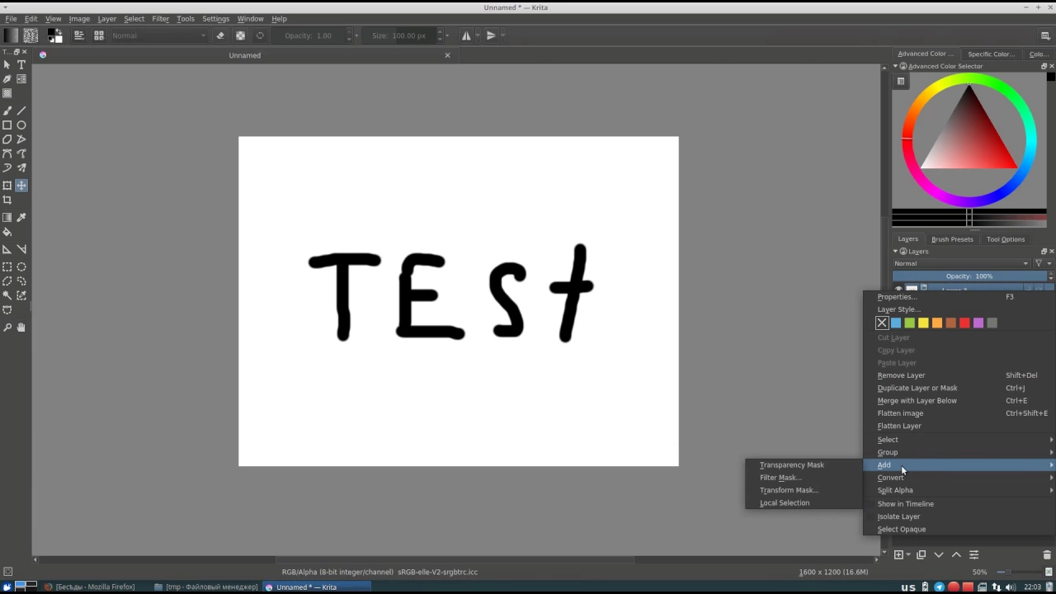
Task: Click reload original preset button
Action: click(x=260, y=35)
